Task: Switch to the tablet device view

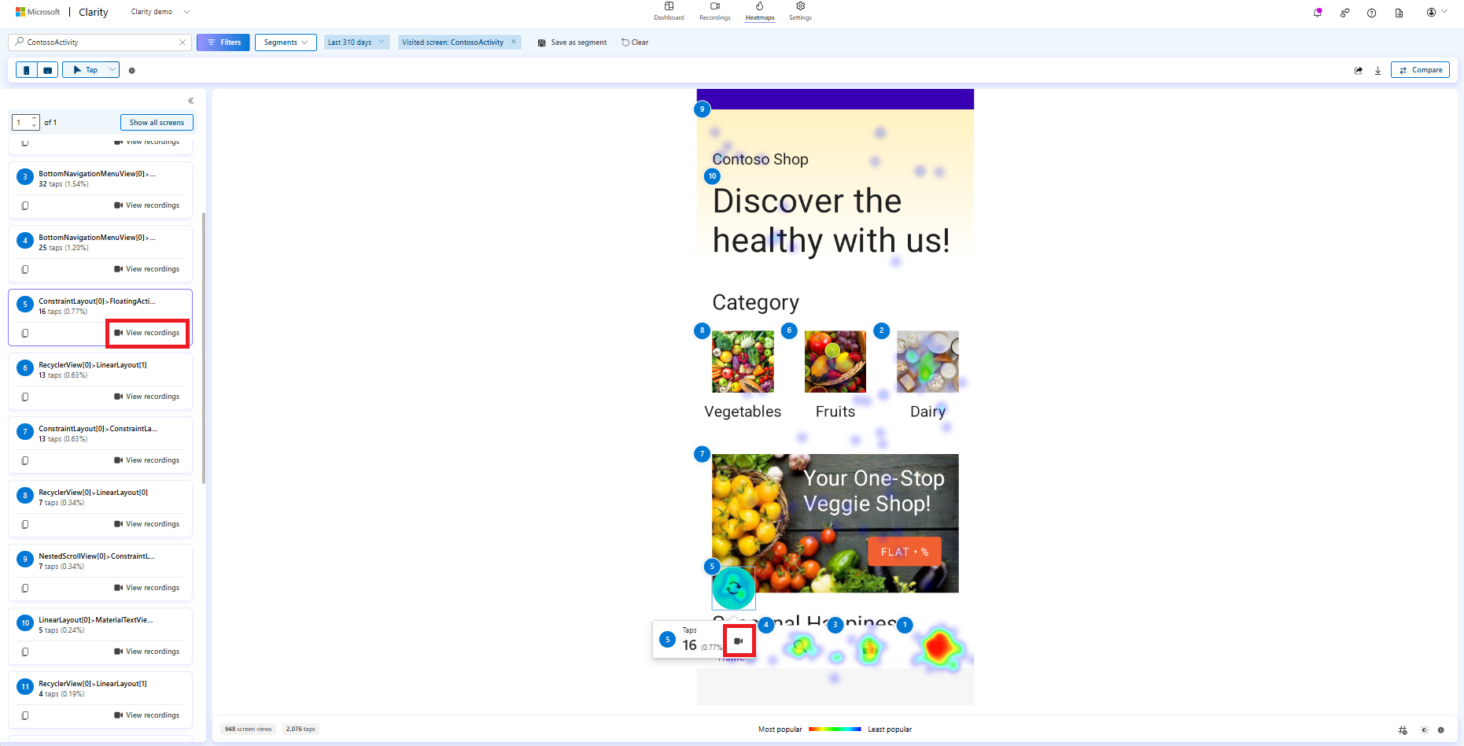Action: (x=47, y=70)
